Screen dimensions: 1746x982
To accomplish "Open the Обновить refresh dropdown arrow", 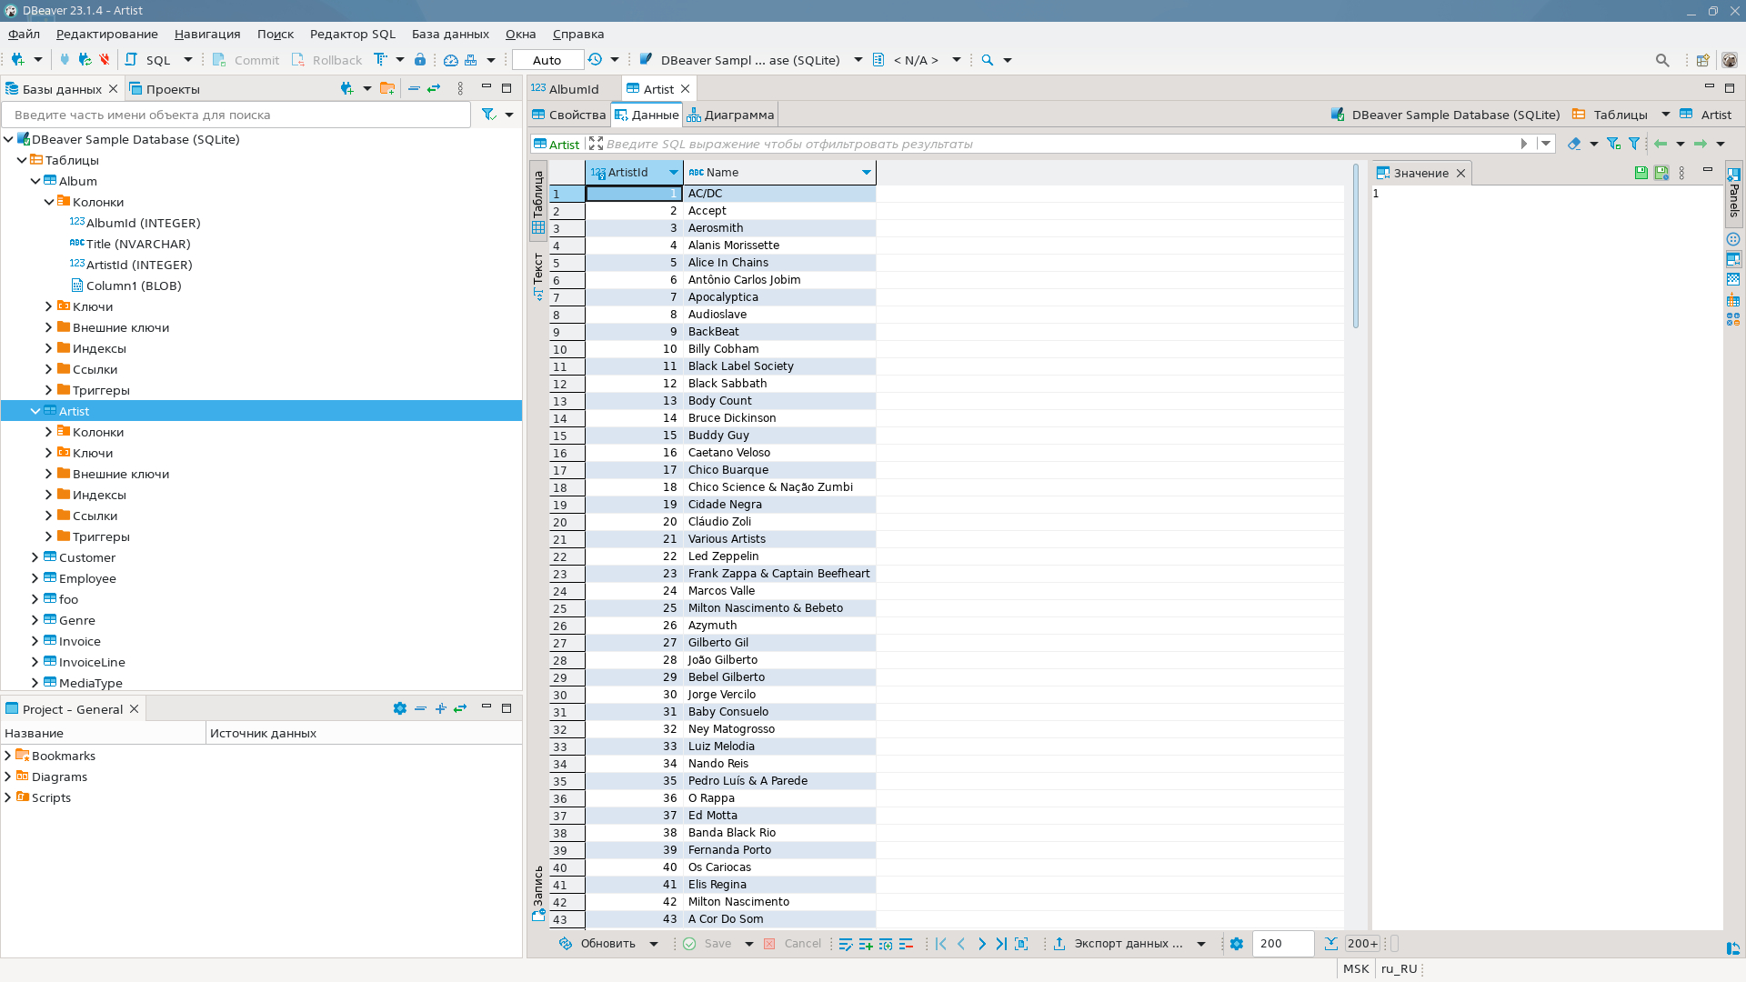I will [x=654, y=944].
